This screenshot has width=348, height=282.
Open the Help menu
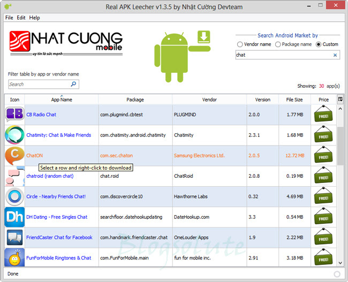34,18
